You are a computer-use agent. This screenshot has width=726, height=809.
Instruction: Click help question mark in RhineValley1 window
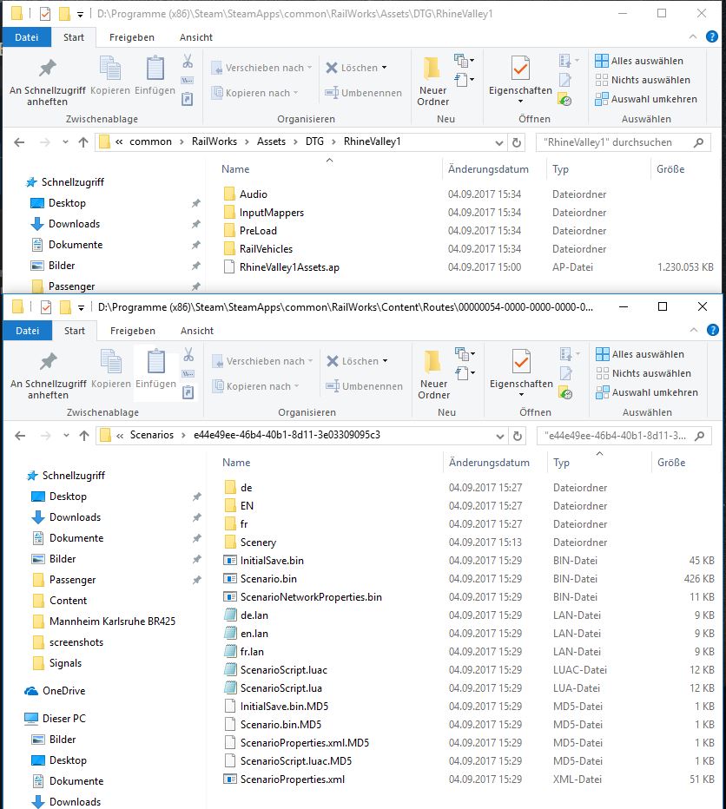click(x=711, y=36)
